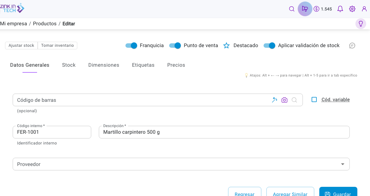Viewport: 370px width, 196px height.
Task: Check the Cód. variable checkbox
Action: coord(314,100)
